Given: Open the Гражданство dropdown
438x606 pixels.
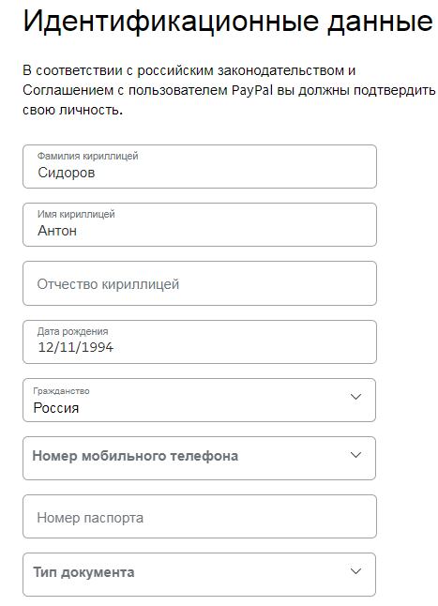Looking at the screenshot, I should tap(199, 400).
